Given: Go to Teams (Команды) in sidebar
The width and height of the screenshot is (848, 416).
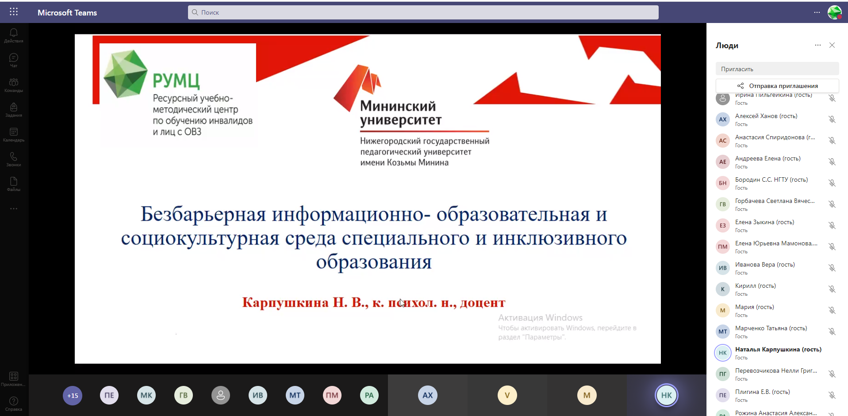Looking at the screenshot, I should [14, 84].
